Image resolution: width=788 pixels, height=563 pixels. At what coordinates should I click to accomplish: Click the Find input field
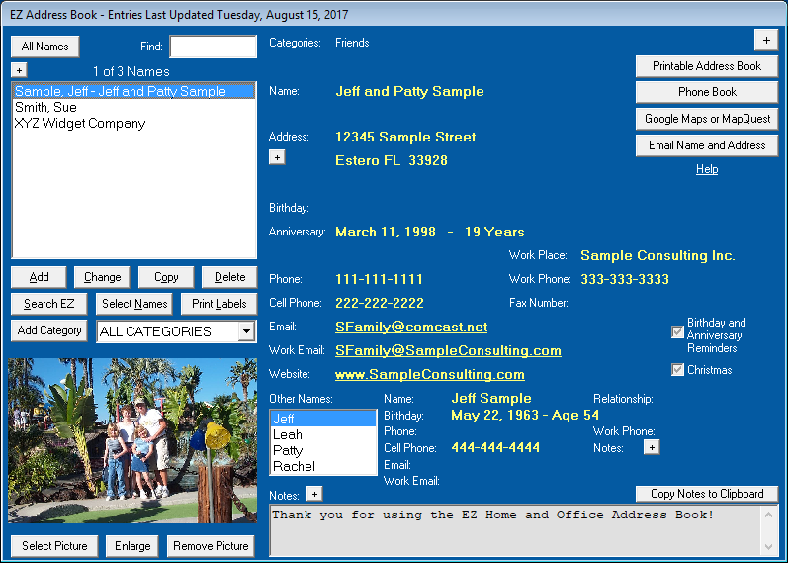214,47
